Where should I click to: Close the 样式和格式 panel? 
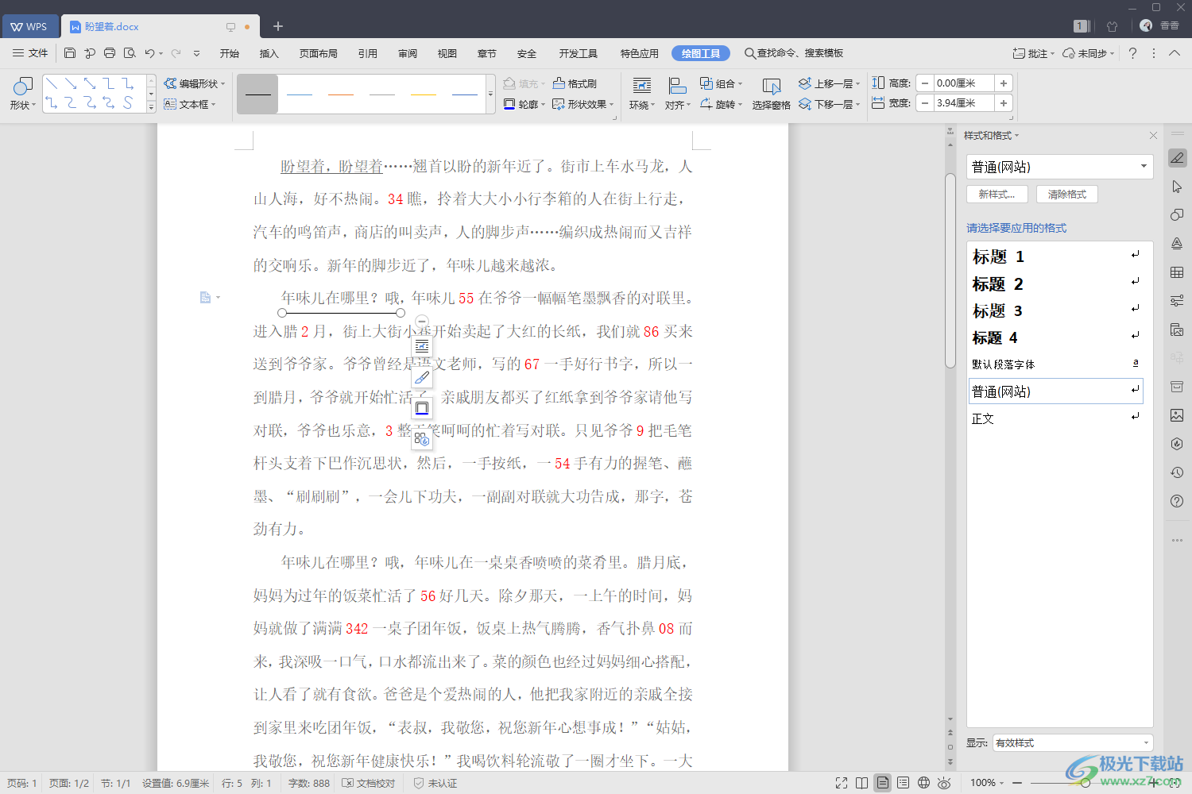click(1153, 136)
